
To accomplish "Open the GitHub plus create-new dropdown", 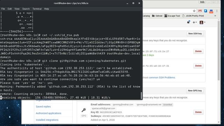I will click(195, 22).
